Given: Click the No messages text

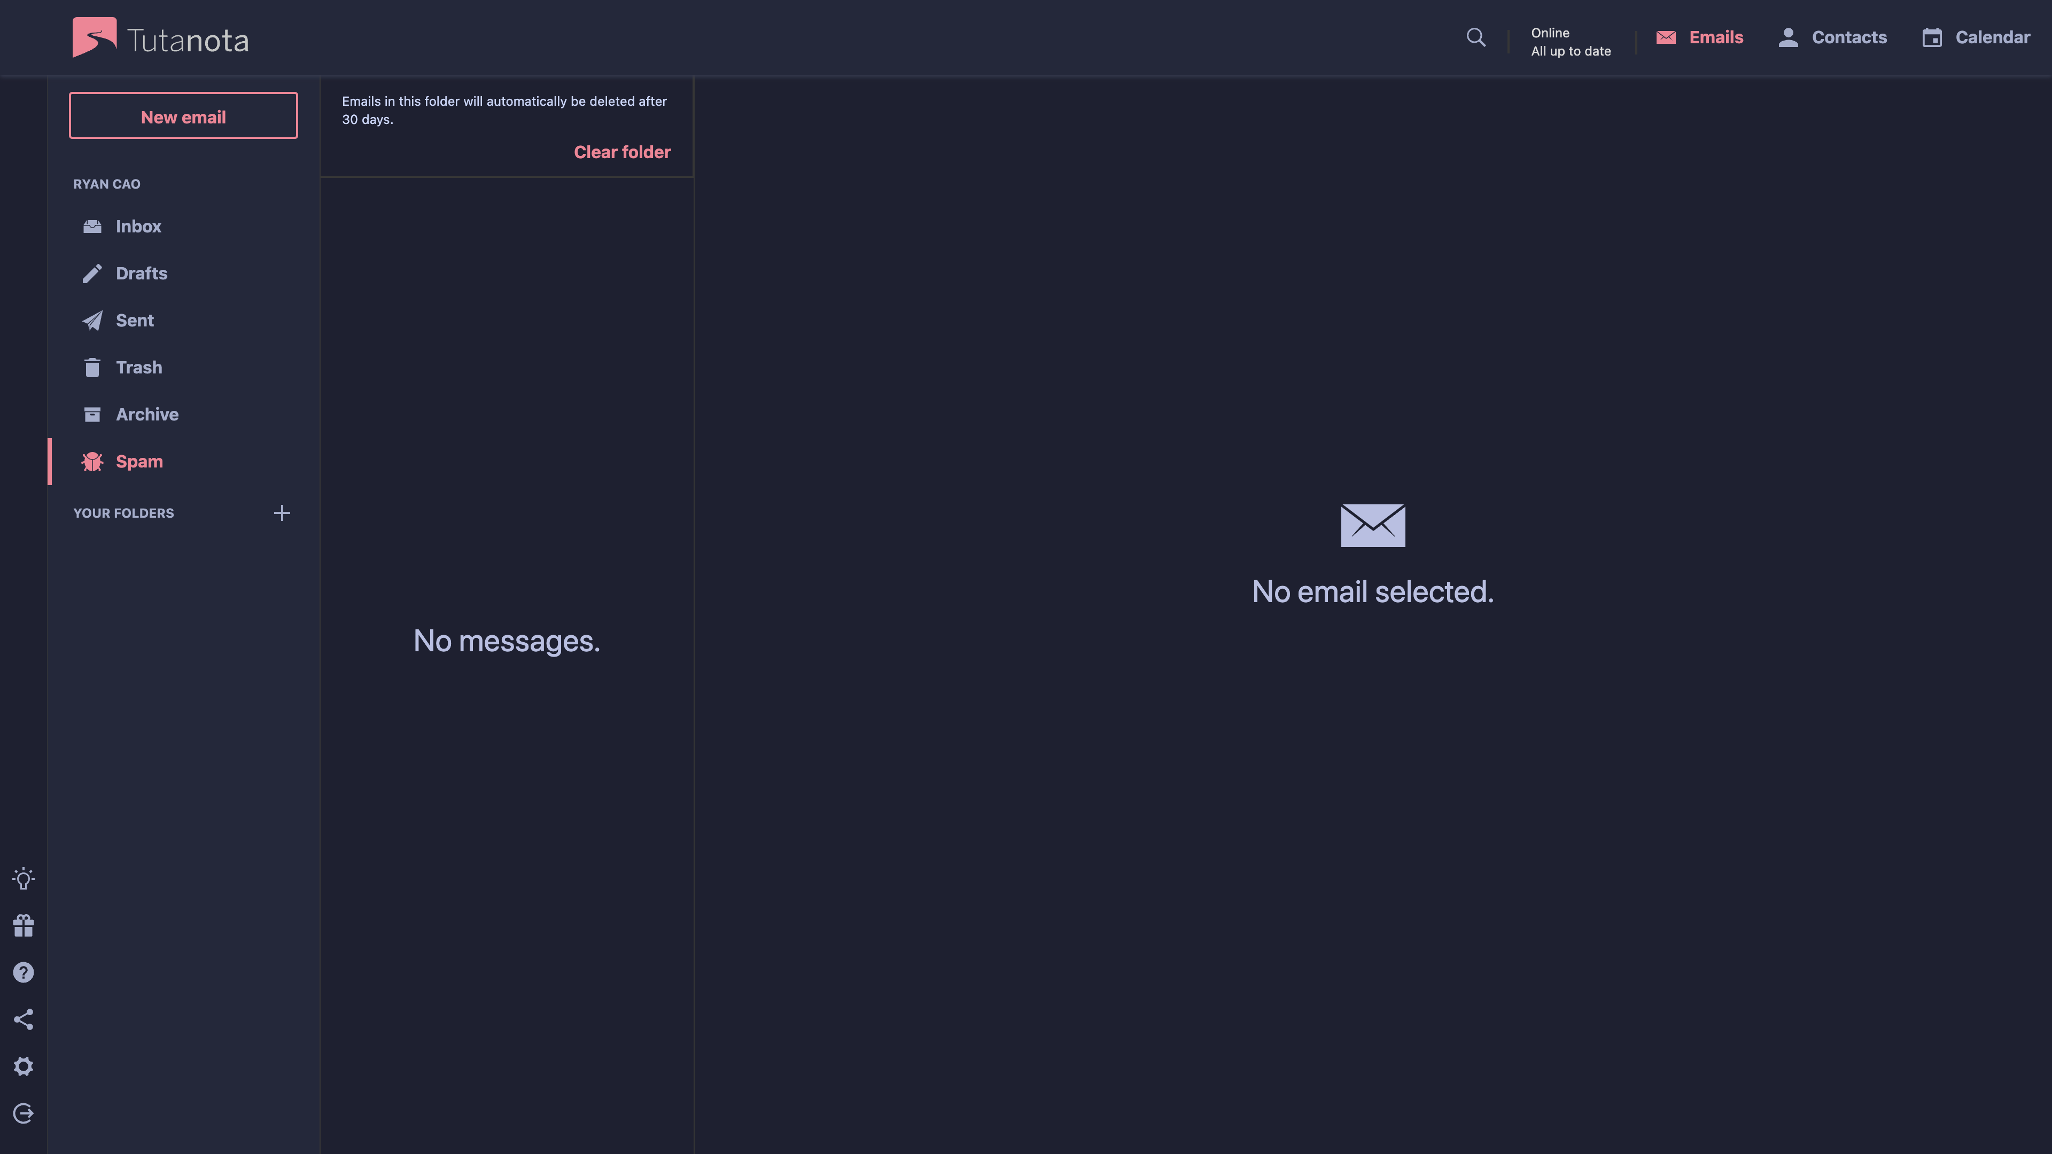Looking at the screenshot, I should point(507,641).
